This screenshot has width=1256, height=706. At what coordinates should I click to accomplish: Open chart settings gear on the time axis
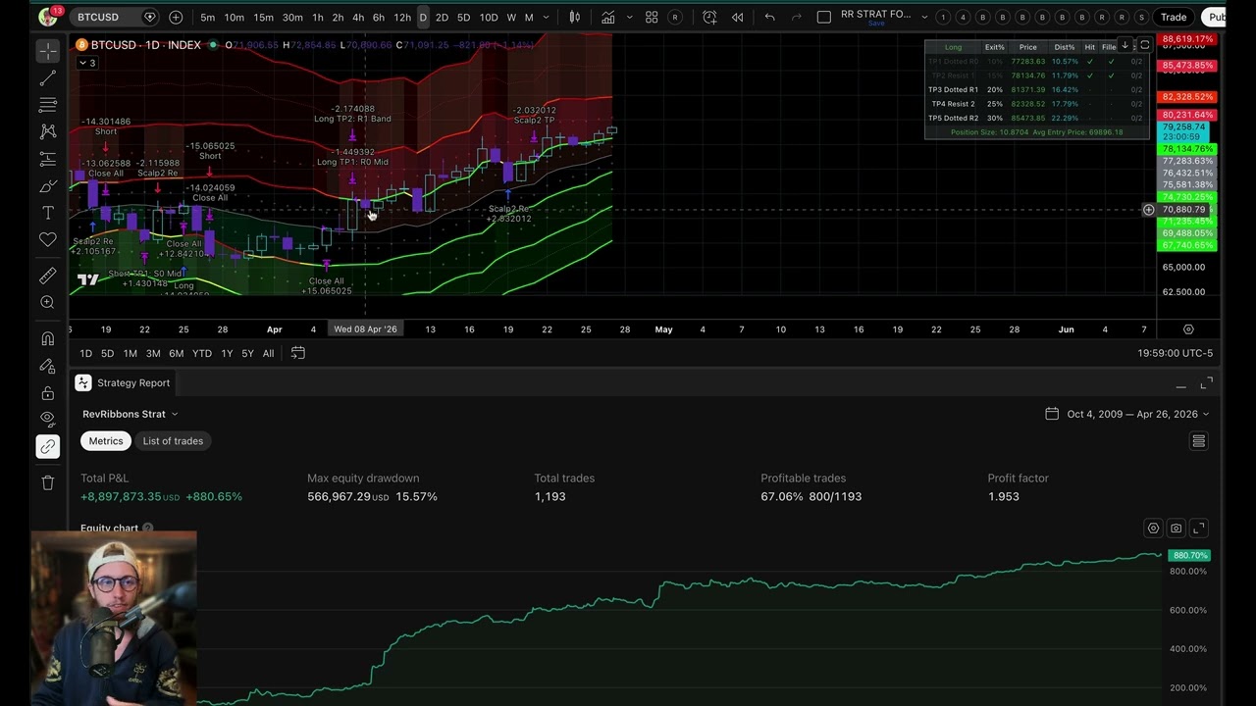(1188, 329)
